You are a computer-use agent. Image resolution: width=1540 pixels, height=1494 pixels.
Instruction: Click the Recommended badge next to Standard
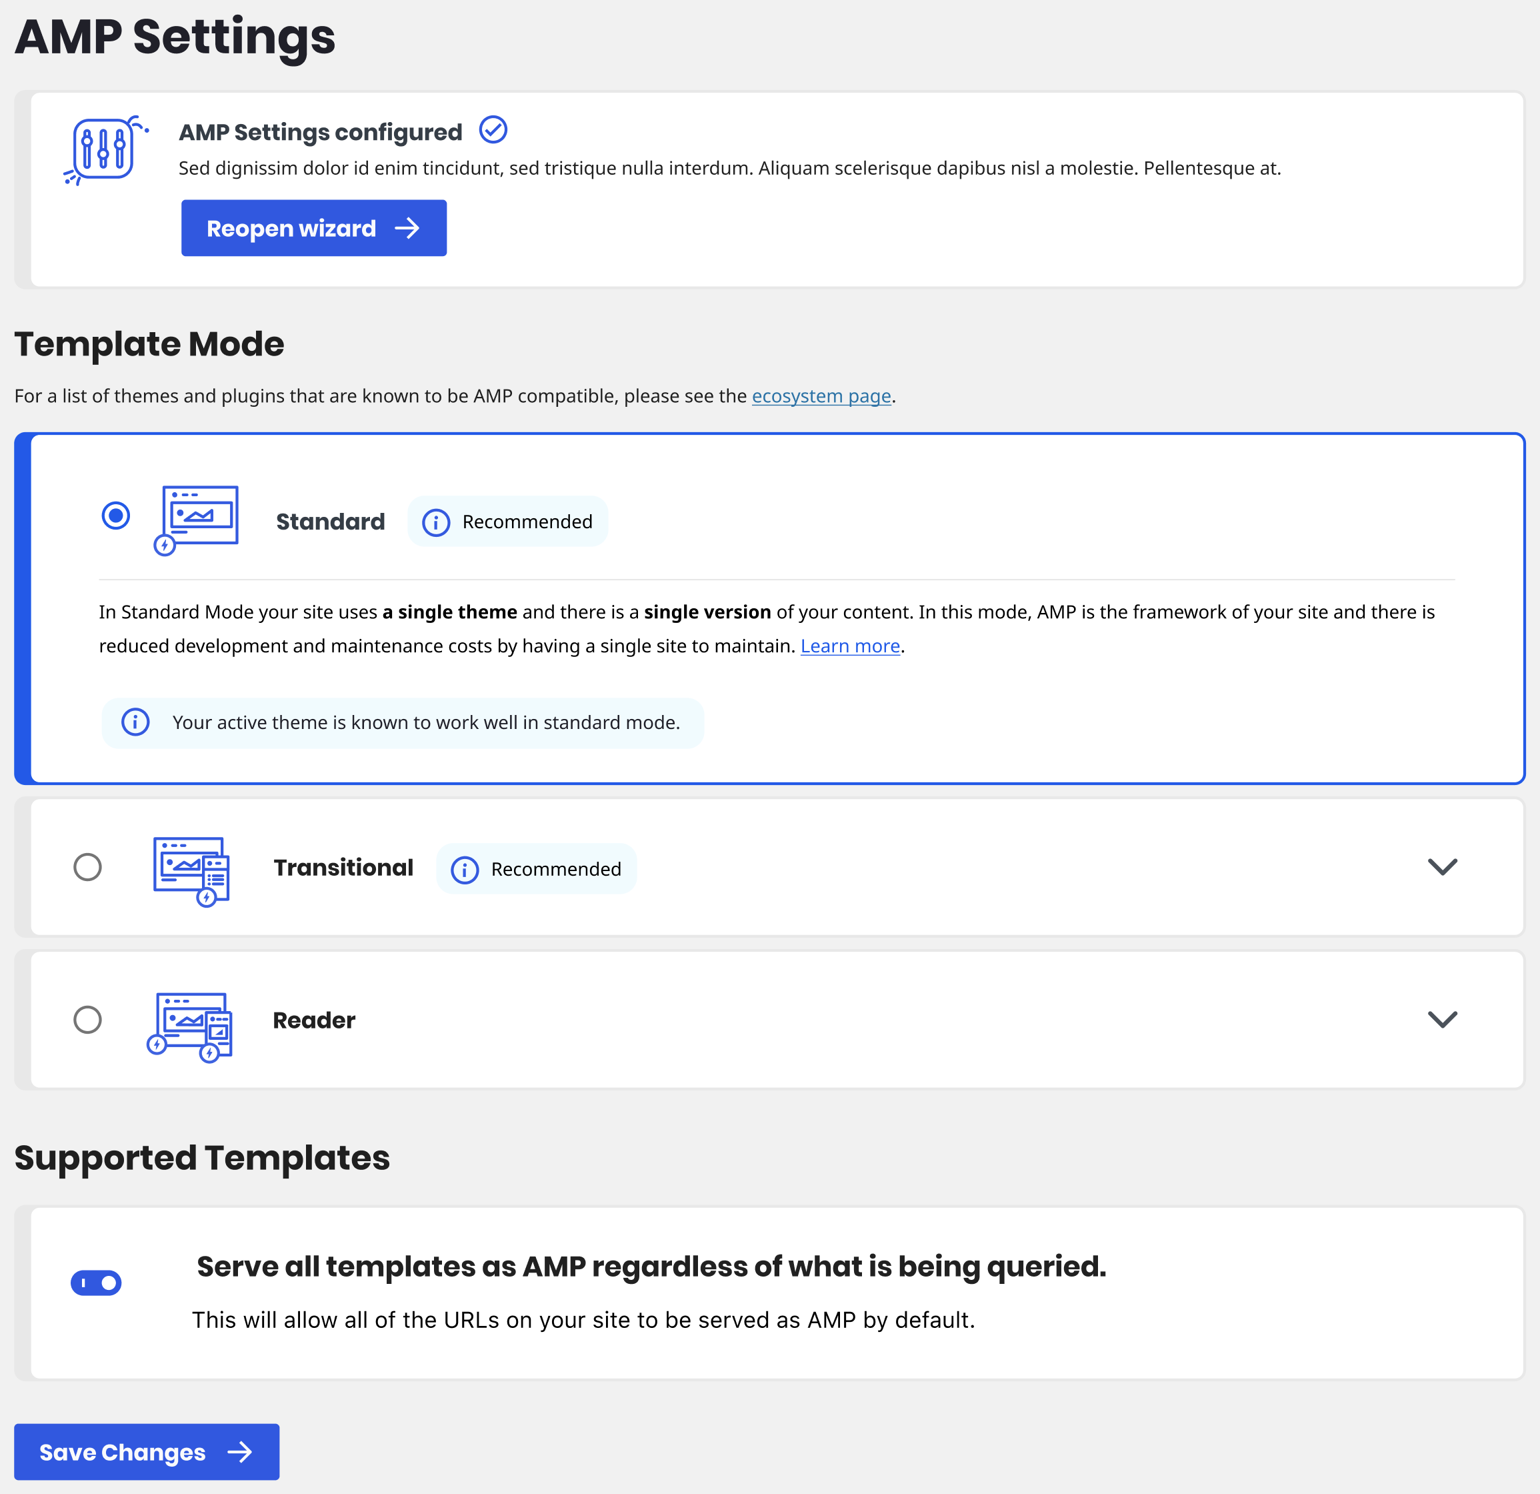coord(507,522)
